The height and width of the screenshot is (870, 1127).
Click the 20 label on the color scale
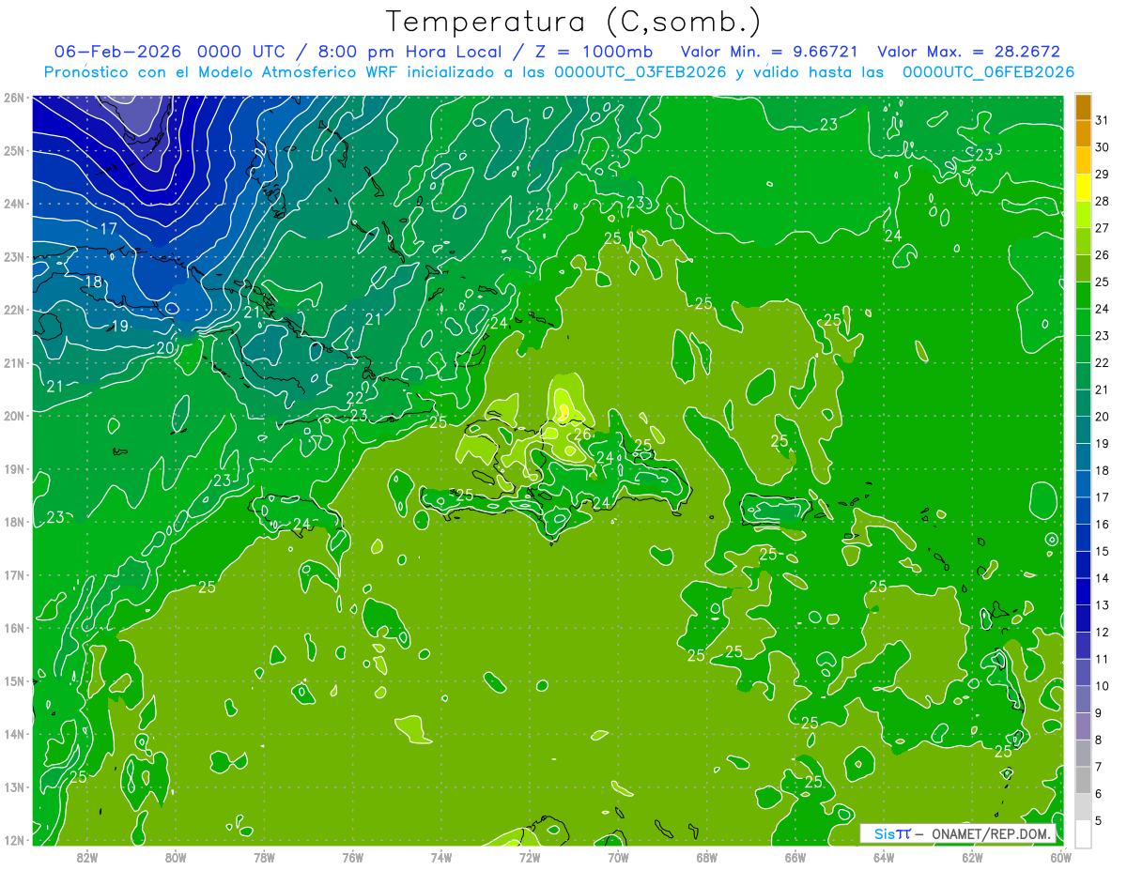click(x=1102, y=417)
